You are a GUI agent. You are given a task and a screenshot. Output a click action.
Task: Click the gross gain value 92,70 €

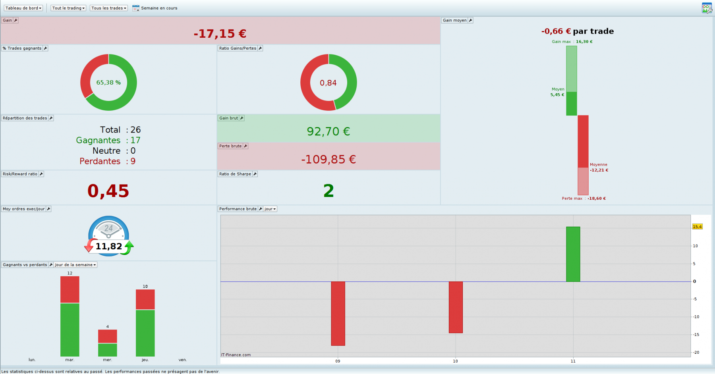[329, 131]
